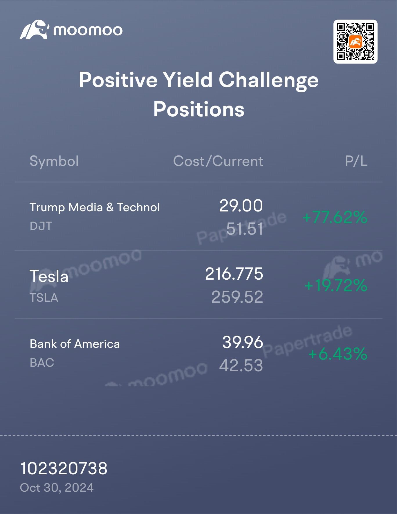This screenshot has width=397, height=514.
Task: Click the moomoo bull logo icon
Action: pos(34,30)
